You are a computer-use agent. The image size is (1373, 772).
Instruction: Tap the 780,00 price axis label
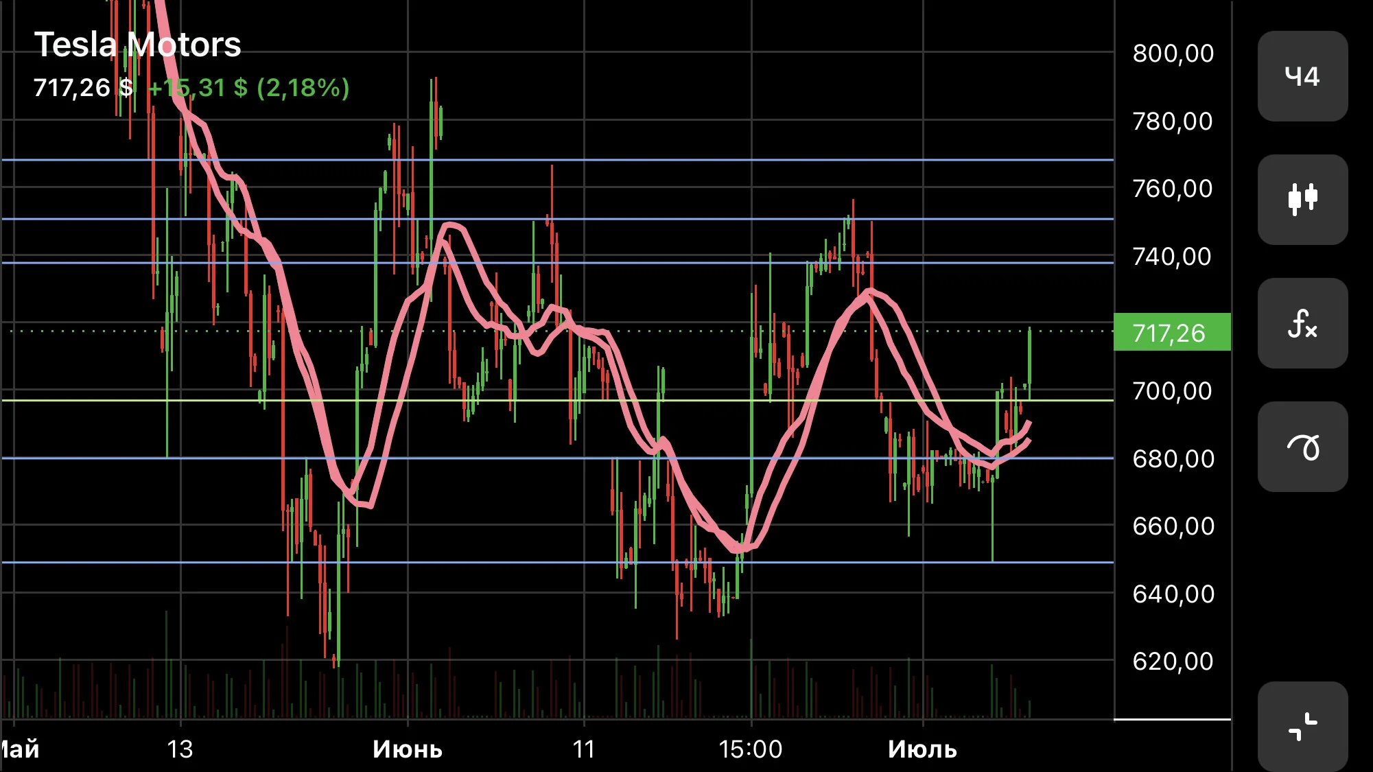click(x=1173, y=121)
